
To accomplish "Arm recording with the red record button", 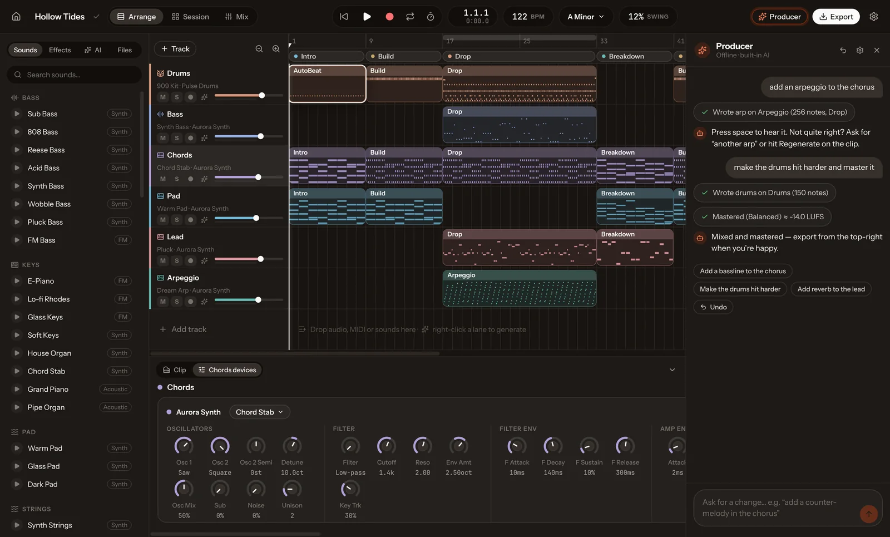I will tap(389, 17).
